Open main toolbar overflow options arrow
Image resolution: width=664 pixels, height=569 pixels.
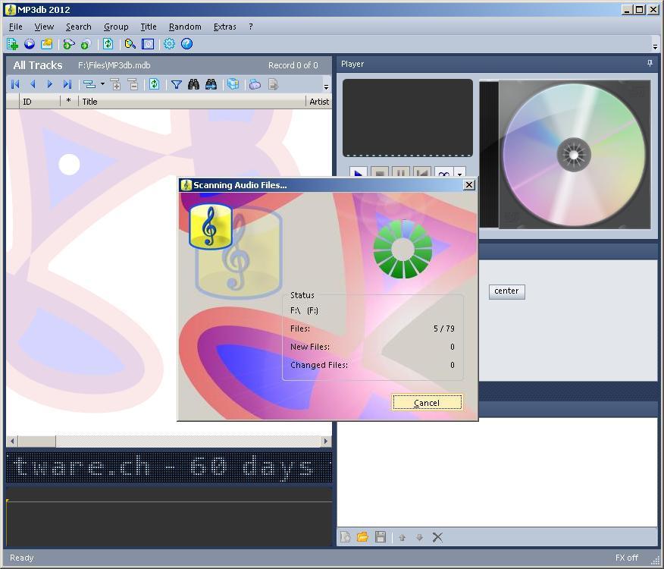(655, 46)
